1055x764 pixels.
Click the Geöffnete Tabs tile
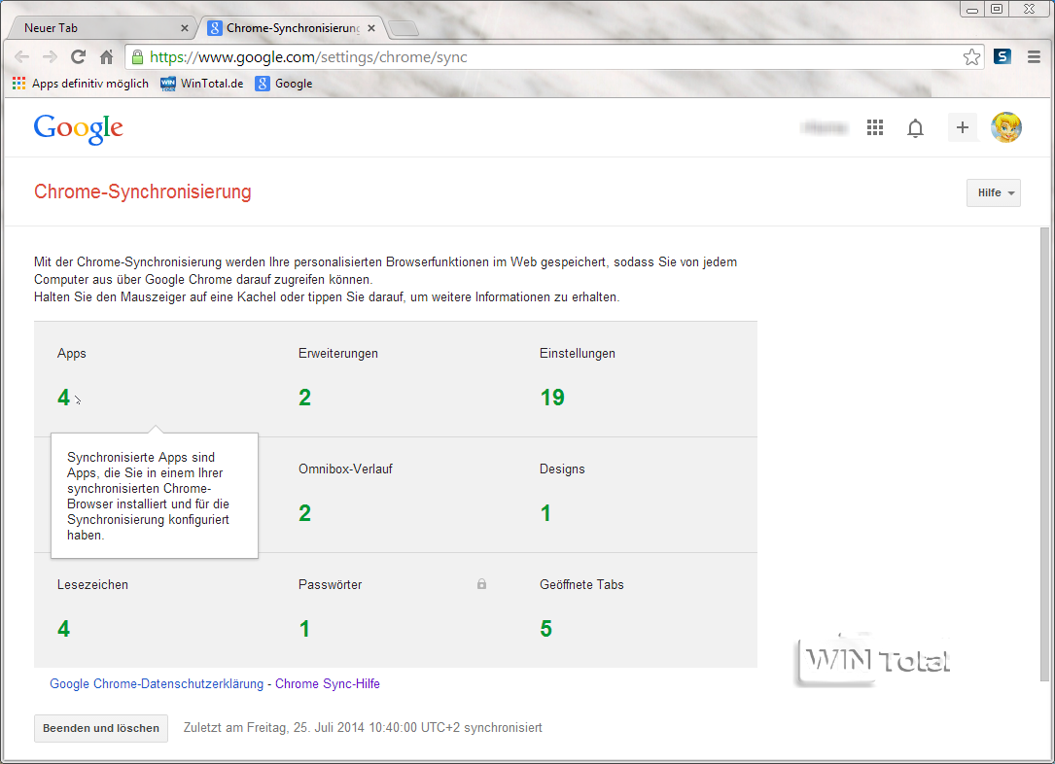(637, 610)
